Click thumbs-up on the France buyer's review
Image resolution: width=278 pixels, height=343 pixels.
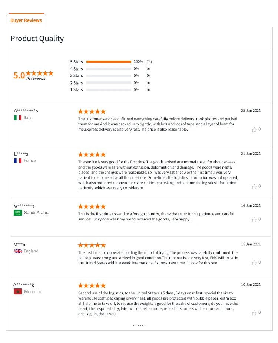tap(254, 187)
